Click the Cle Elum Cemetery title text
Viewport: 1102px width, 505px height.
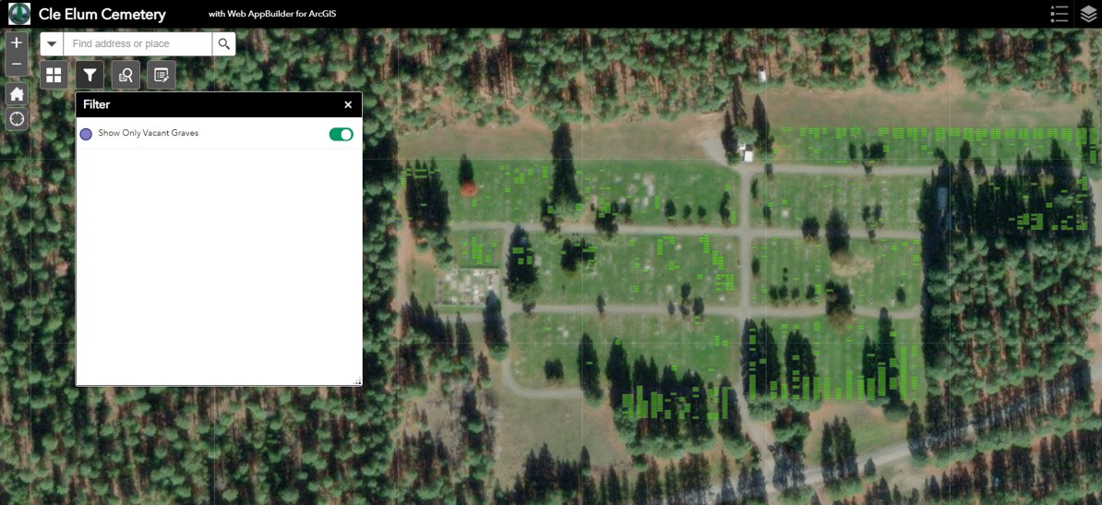point(102,14)
